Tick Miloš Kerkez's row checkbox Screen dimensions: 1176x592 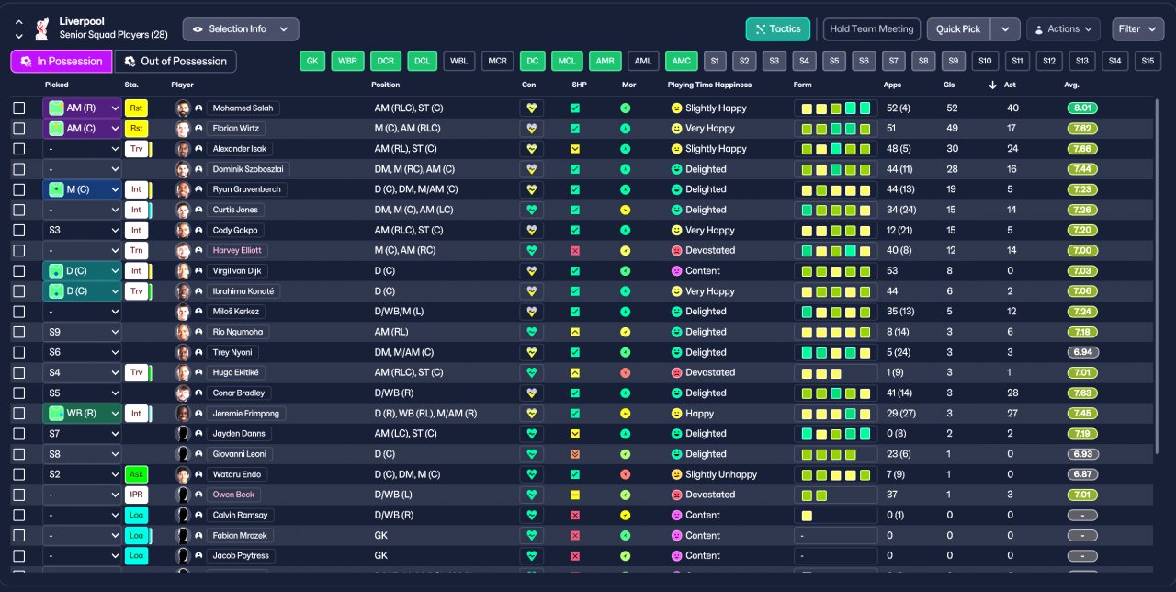click(x=19, y=312)
